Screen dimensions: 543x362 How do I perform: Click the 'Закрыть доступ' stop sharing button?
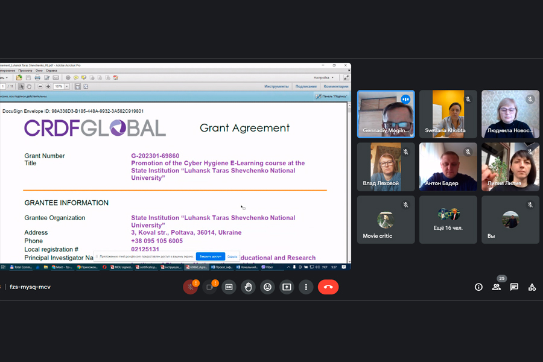click(211, 256)
